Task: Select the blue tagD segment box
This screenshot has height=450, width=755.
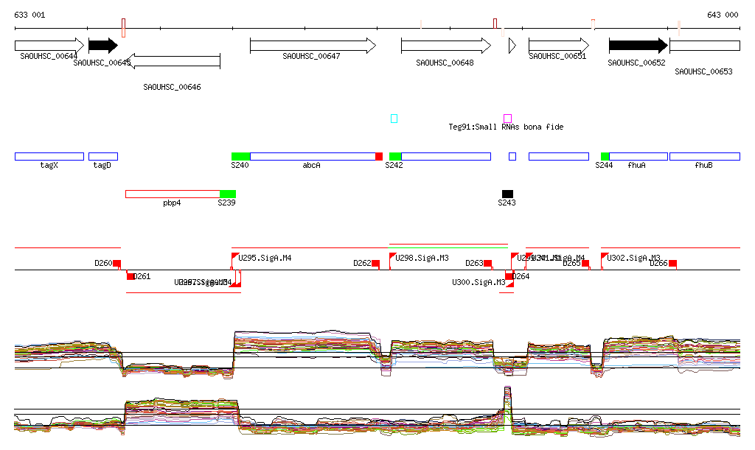Action: coord(103,156)
